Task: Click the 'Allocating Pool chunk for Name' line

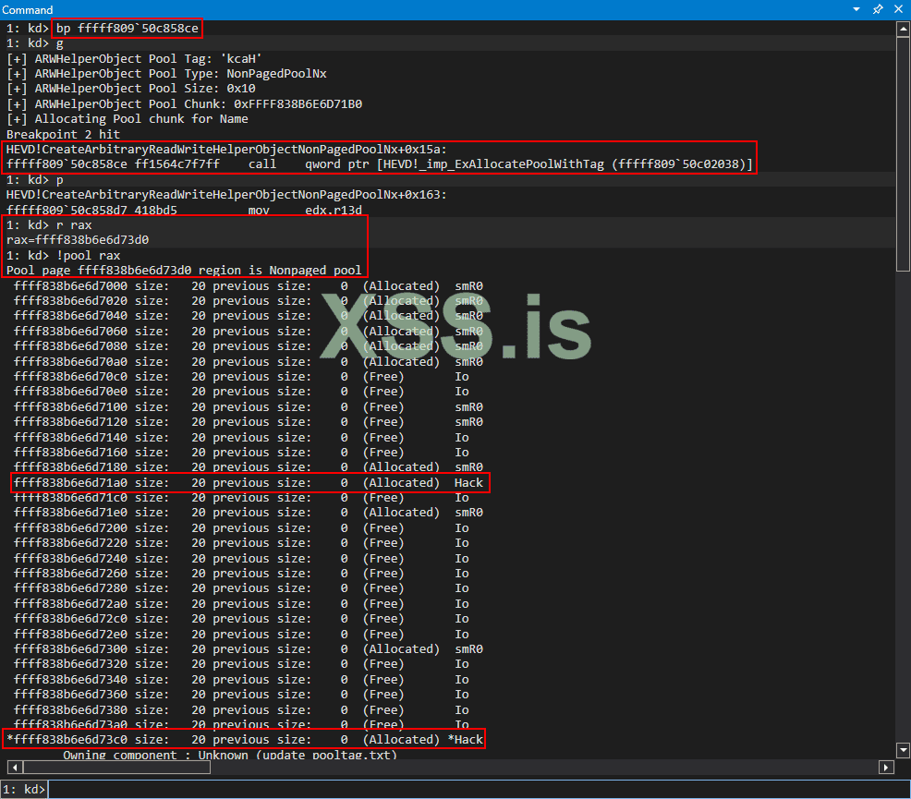Action: [128, 119]
